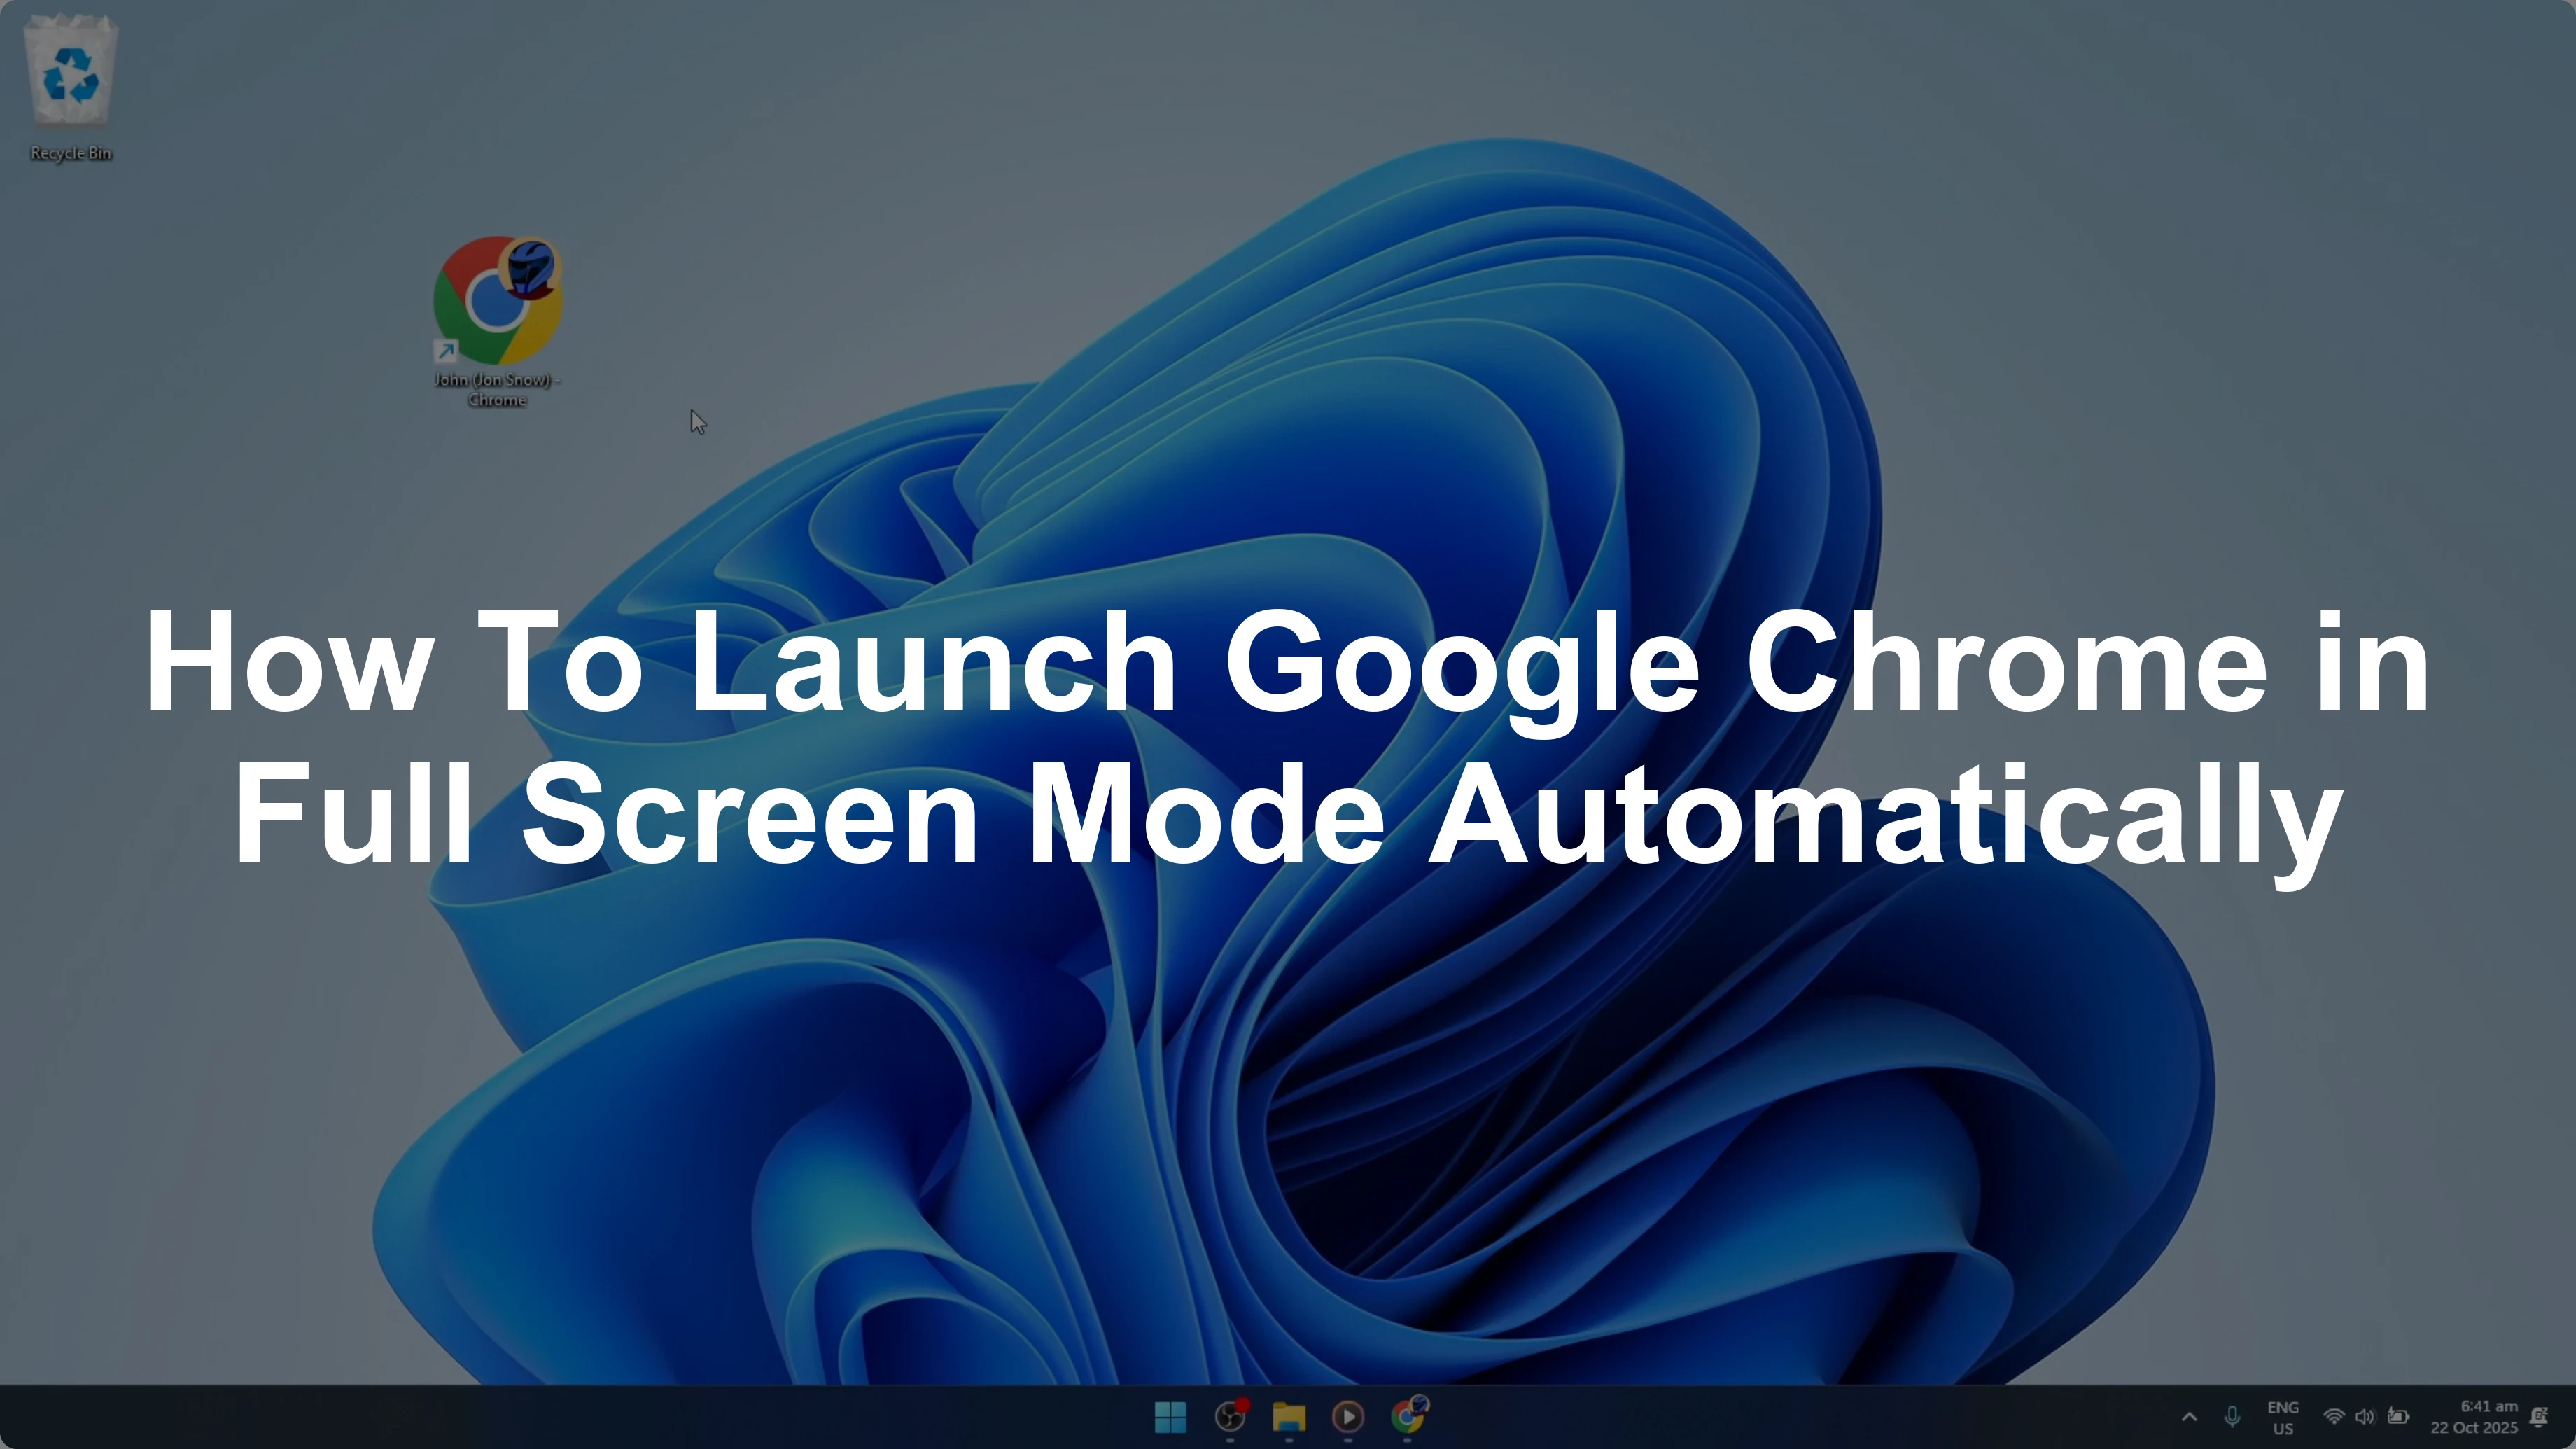Select the John (Jon Snow) Chrome shortcut
Image resolution: width=2576 pixels, height=1449 pixels.
pos(497,322)
